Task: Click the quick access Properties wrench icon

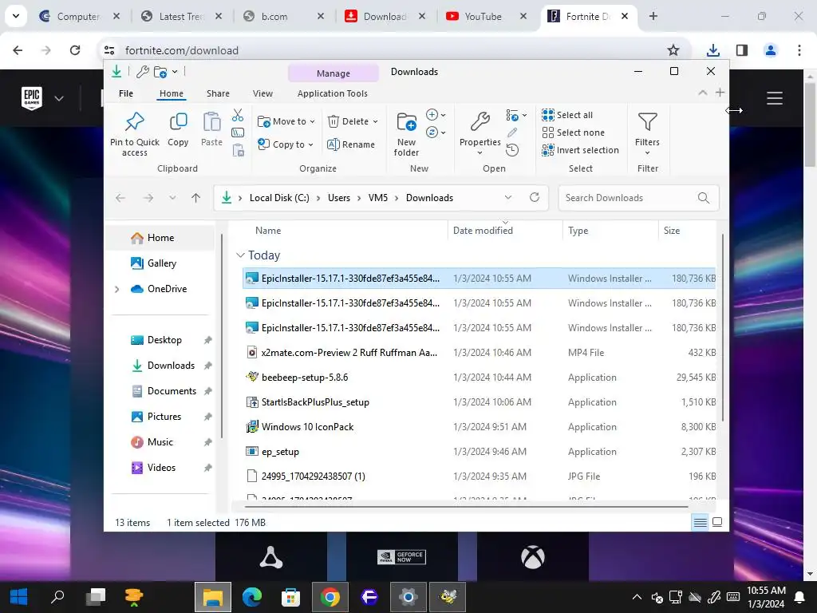Action: pos(142,72)
